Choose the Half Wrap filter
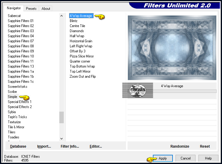Screen dimensions: 222x164 pos(77,36)
